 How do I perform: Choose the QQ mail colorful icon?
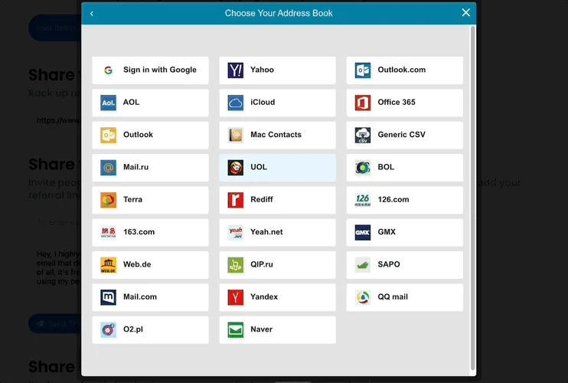(x=363, y=297)
